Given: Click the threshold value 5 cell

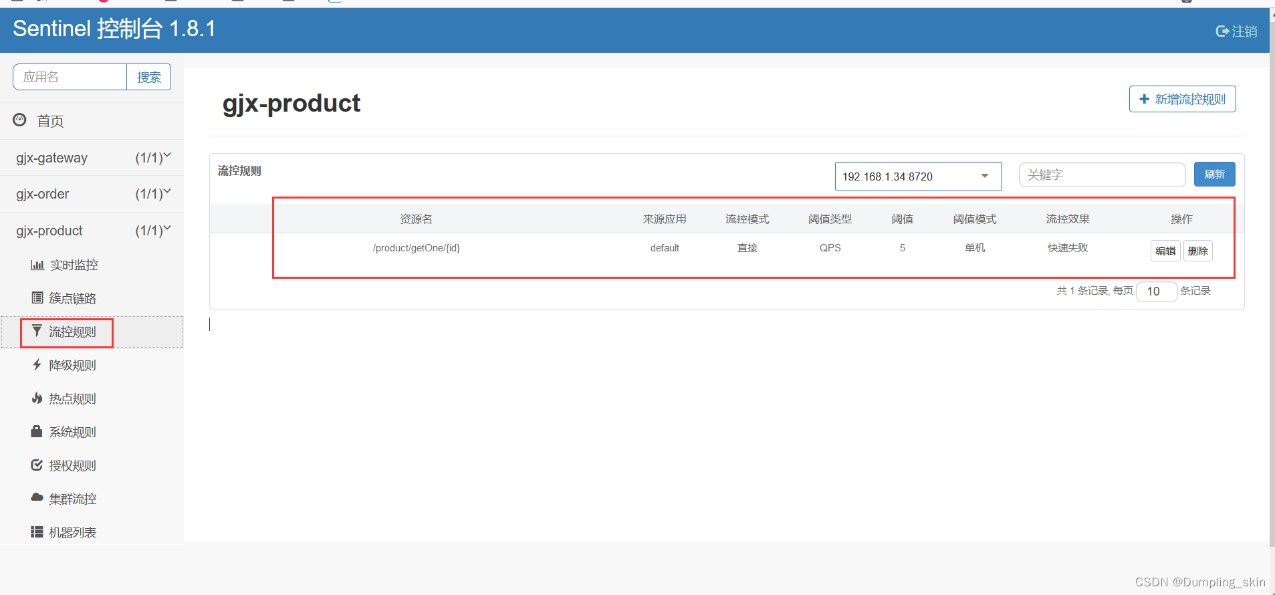Looking at the screenshot, I should pos(903,248).
